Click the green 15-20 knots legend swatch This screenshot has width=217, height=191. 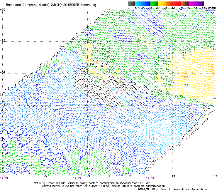coord(154,4)
